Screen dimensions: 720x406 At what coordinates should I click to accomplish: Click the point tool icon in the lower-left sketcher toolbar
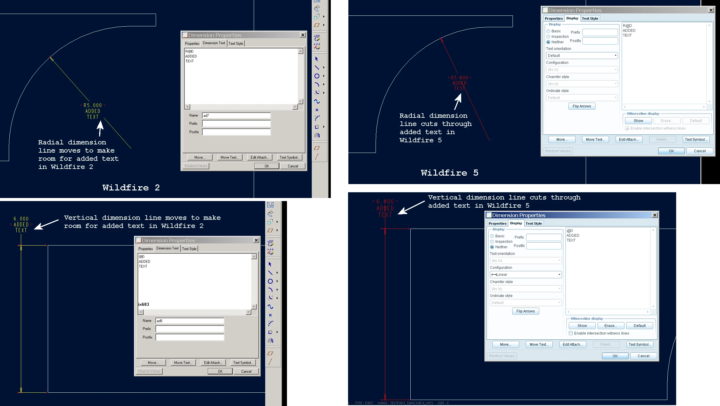coord(270,315)
